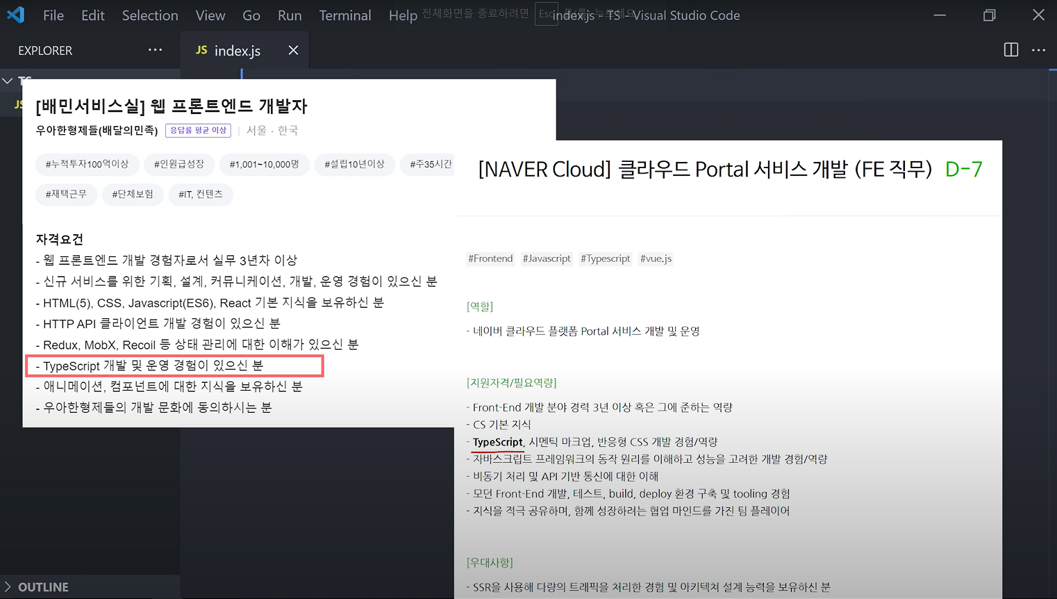Open the File menu
The width and height of the screenshot is (1057, 599).
(53, 15)
